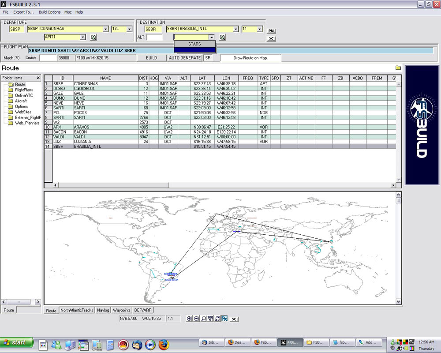The width and height of the screenshot is (441, 353).
Task: Open the APIT1 SID dropdown
Action: point(83,37)
